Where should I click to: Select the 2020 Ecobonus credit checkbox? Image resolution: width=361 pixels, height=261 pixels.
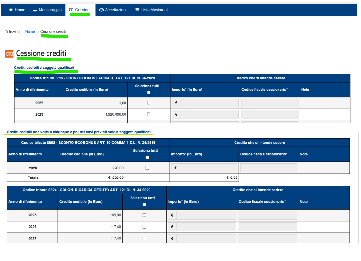[x=147, y=168]
